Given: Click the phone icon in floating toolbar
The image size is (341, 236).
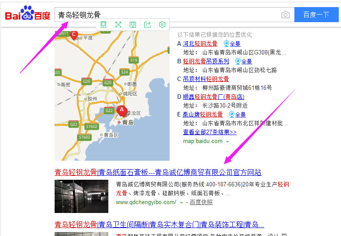Looking at the screenshot, I should point(103,24).
